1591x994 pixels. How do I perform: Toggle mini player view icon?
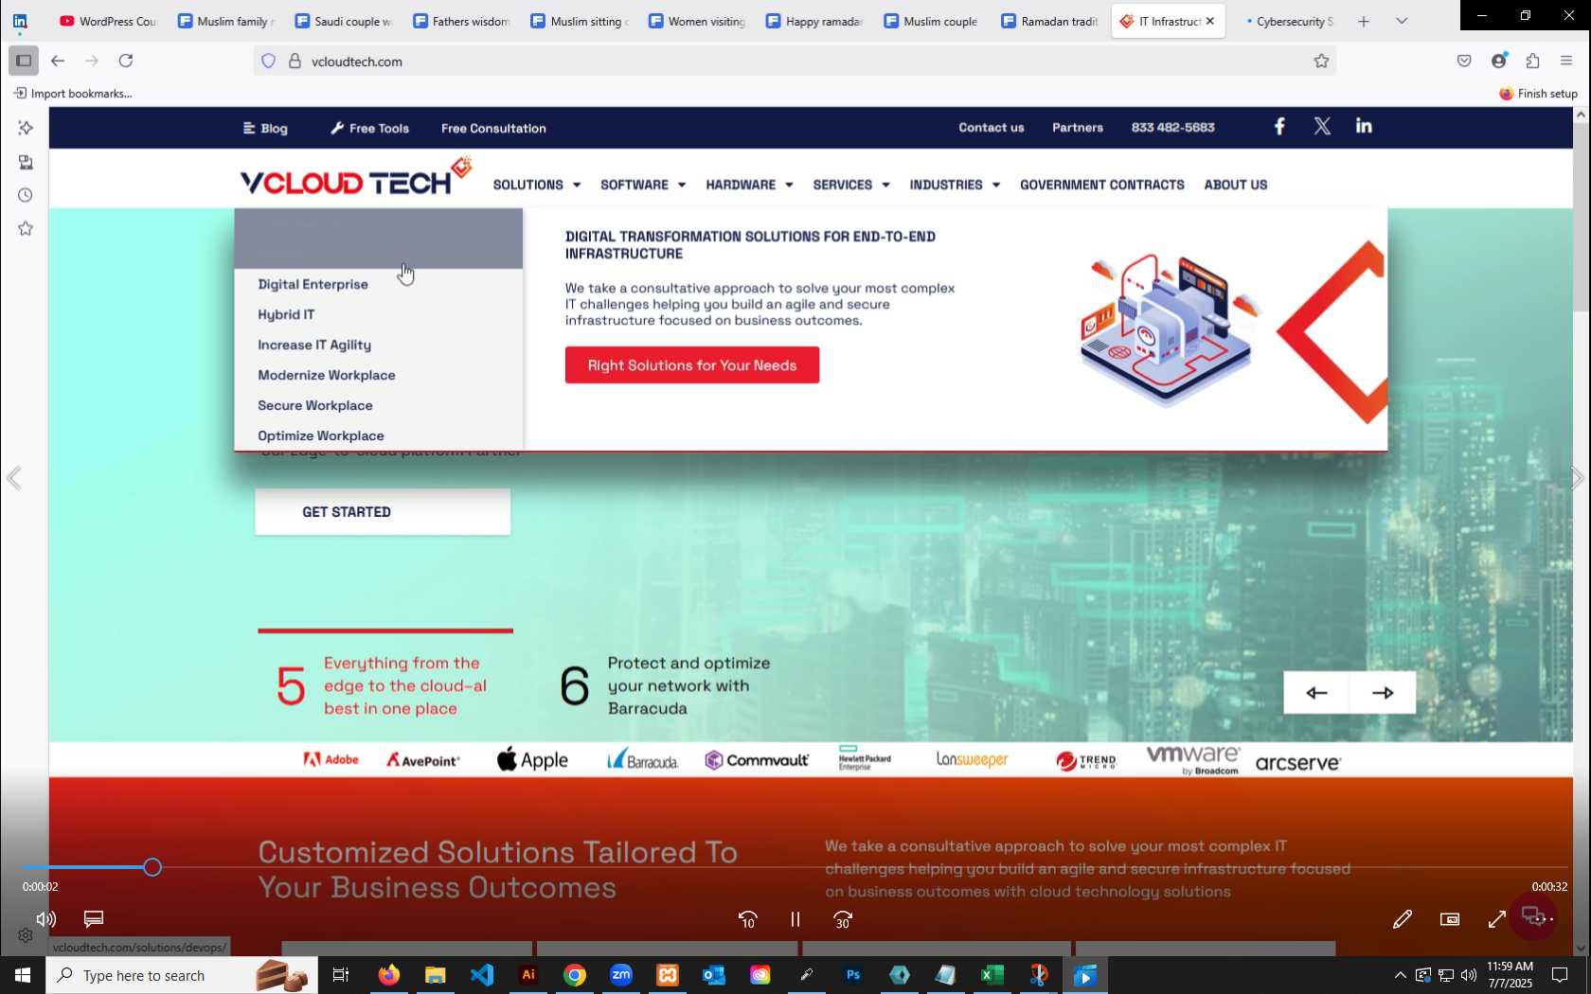pos(1450,919)
